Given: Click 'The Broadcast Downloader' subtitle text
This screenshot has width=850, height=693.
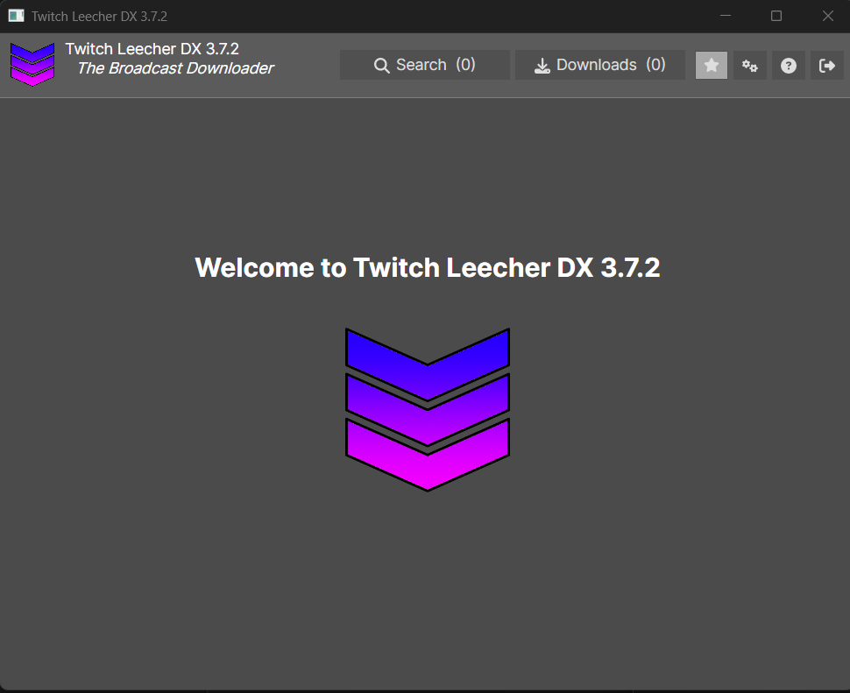Looking at the screenshot, I should pyautogui.click(x=175, y=68).
